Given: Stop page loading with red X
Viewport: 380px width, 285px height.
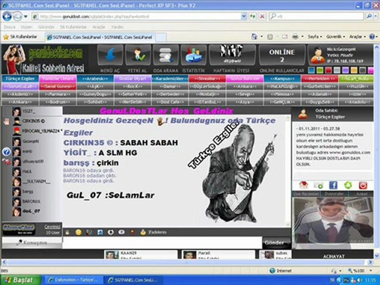Looking at the screenshot, I should (262, 17).
